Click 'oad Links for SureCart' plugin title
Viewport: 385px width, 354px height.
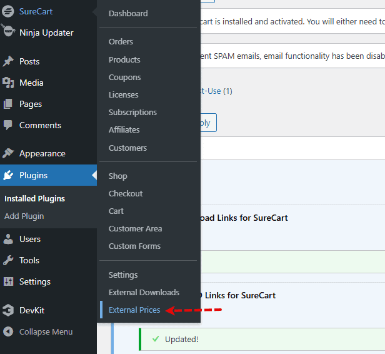(244, 218)
